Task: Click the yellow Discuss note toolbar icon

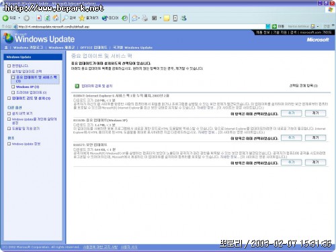Action: 167,18
